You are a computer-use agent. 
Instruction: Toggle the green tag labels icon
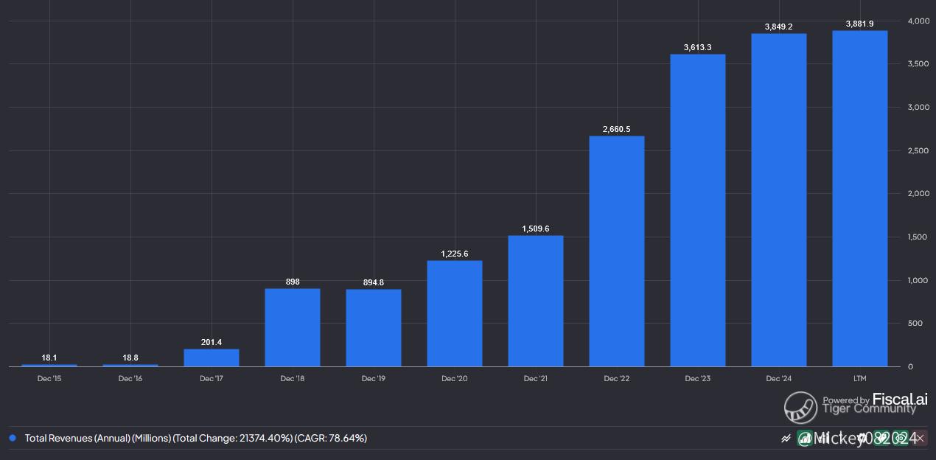coord(881,438)
